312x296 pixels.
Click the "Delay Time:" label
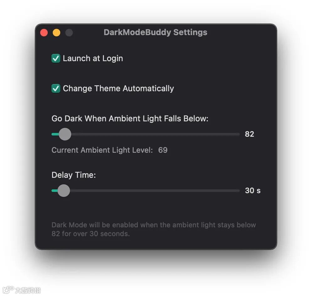click(74, 175)
